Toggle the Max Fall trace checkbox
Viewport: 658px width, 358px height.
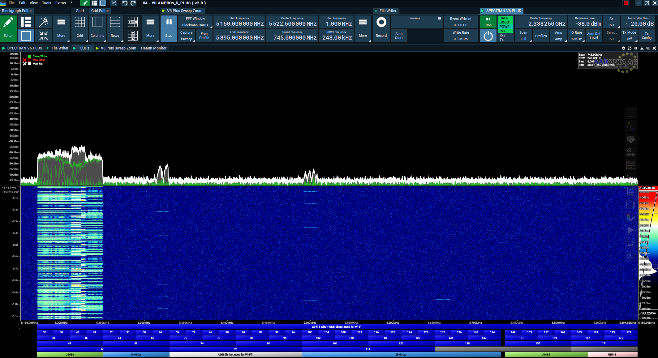click(30, 64)
